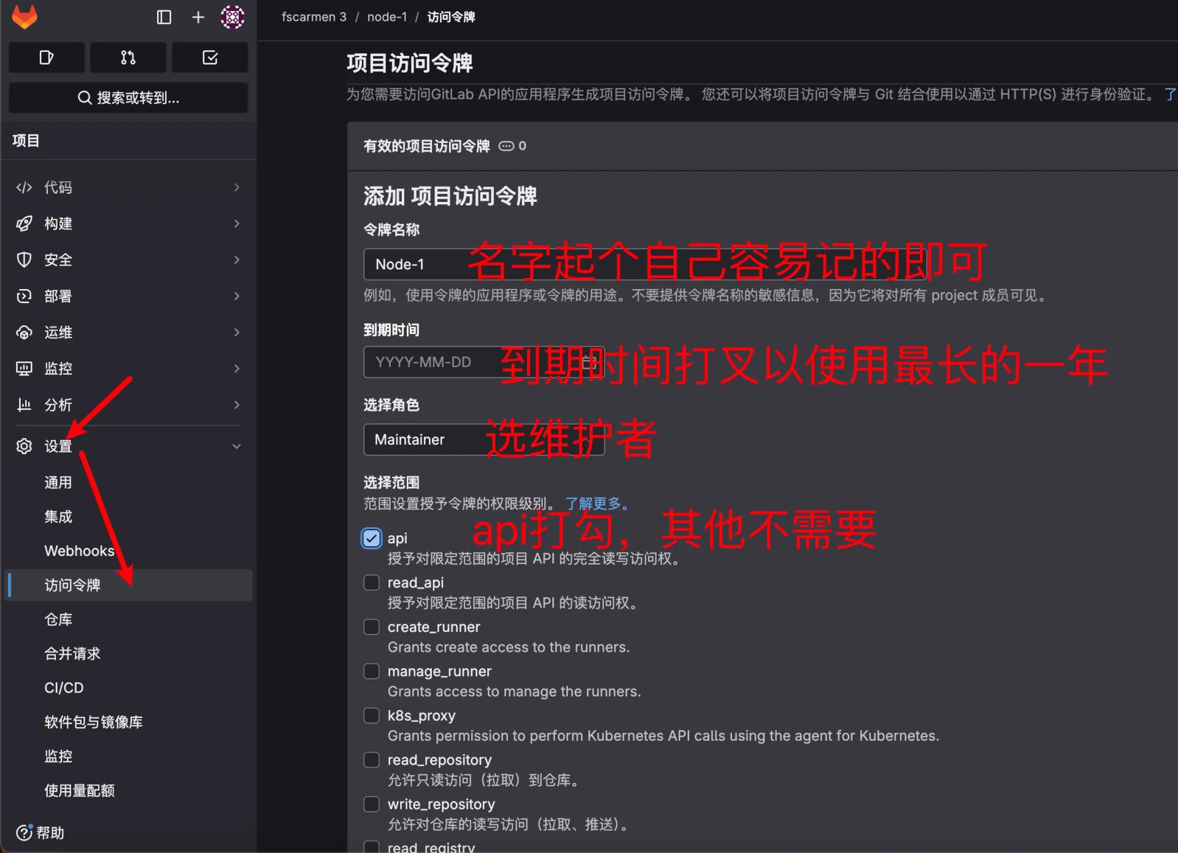This screenshot has width=1178, height=853.
Task: Open the user avatar menu
Action: [233, 17]
